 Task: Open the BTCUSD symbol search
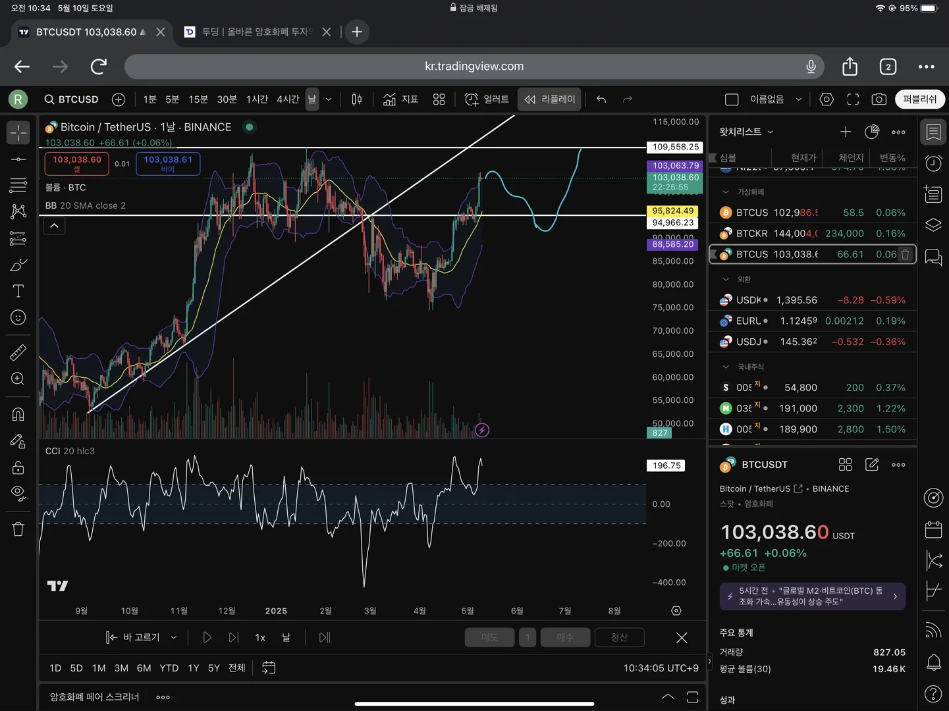click(x=71, y=99)
